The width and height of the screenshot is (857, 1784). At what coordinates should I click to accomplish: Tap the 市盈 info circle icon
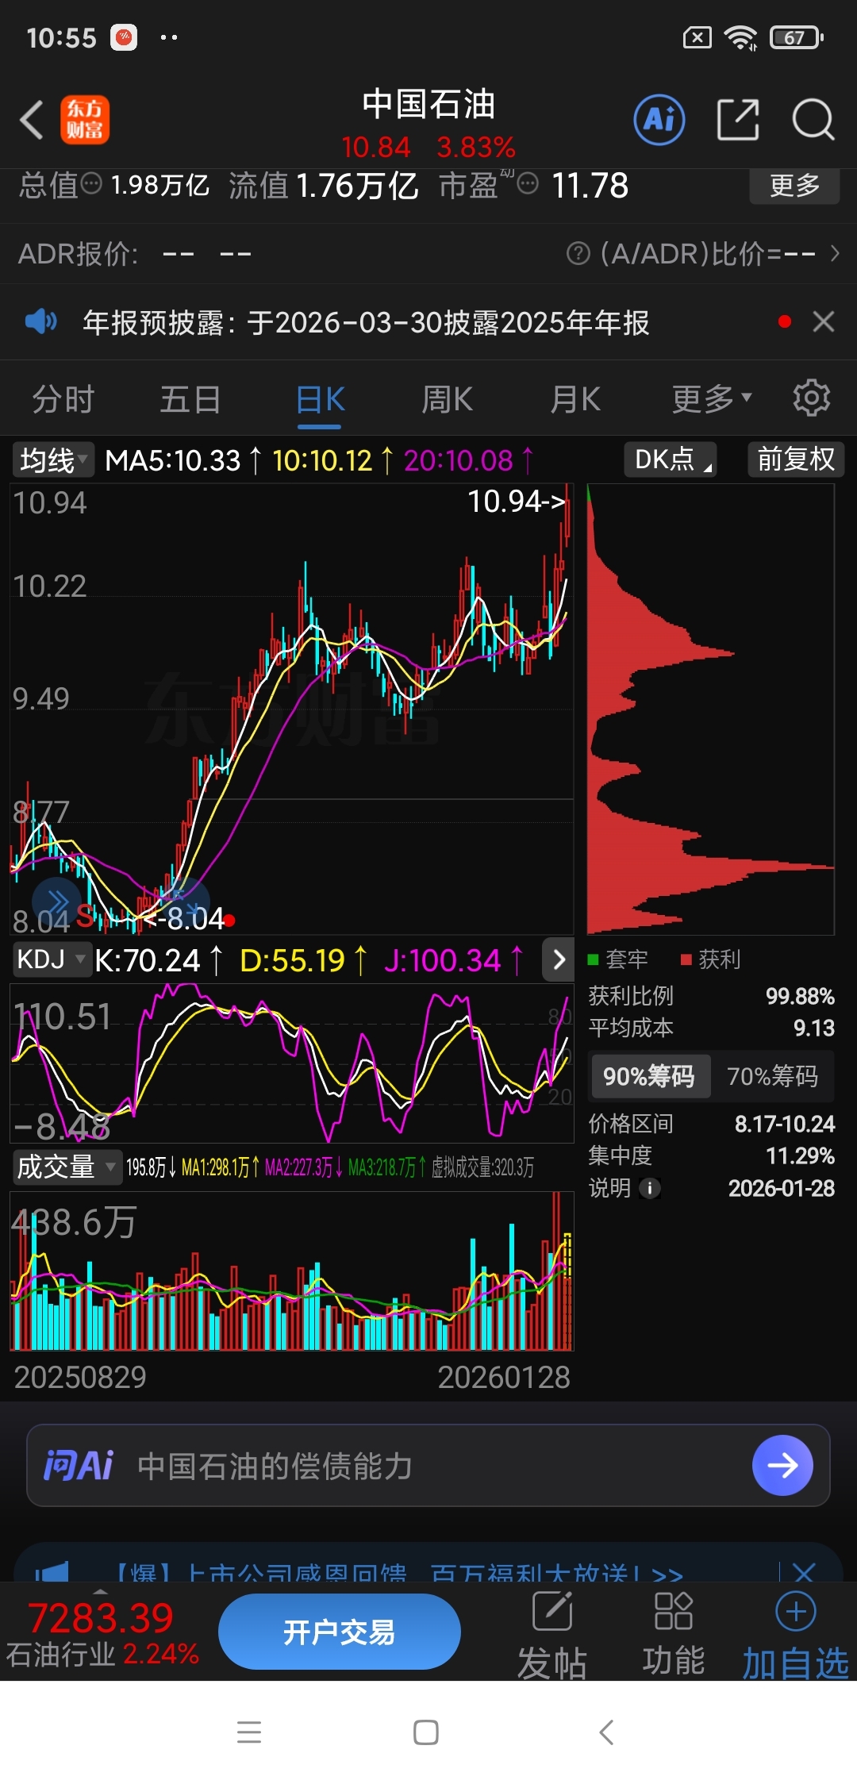tap(528, 184)
